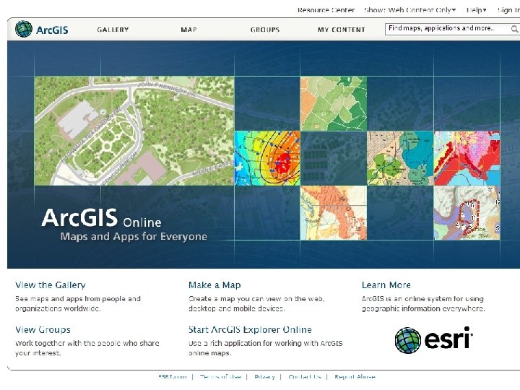Open the thumbnail with red dashed outline
The height and width of the screenshot is (390, 520).
coord(467,212)
